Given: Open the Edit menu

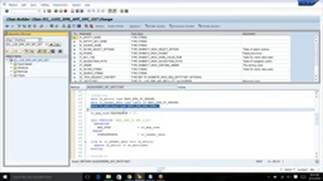Looking at the screenshot, I should coord(24,5).
